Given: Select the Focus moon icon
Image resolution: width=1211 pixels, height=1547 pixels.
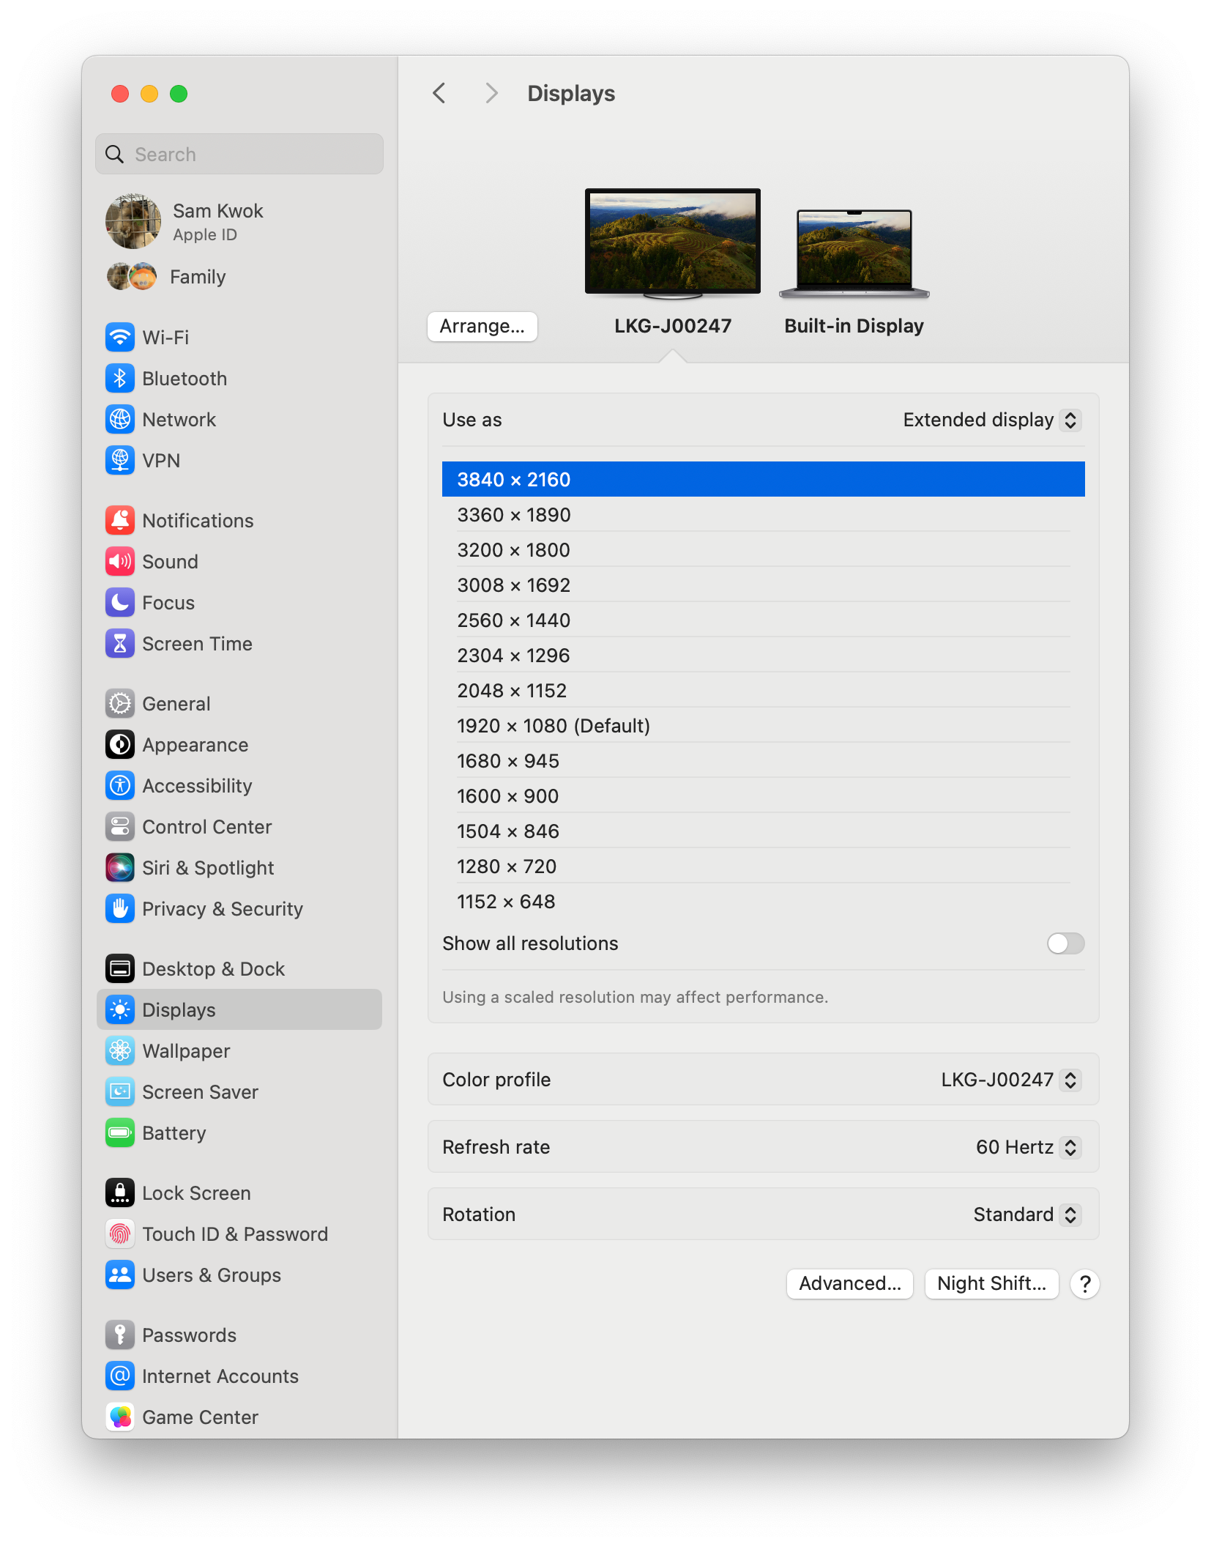Looking at the screenshot, I should click(120, 603).
